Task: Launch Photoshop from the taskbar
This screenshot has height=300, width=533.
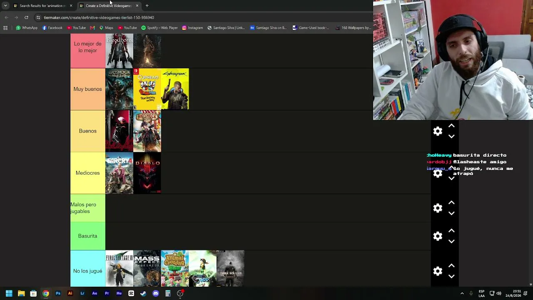Action: click(58, 293)
